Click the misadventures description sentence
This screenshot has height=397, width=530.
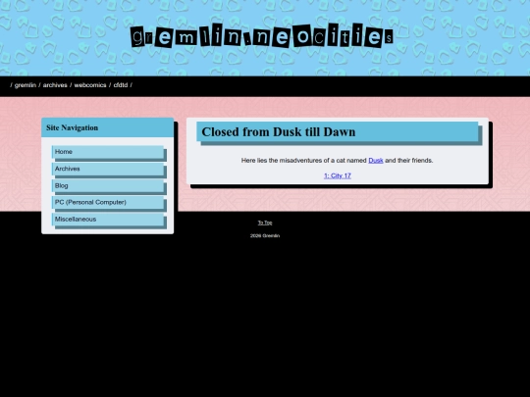[337, 161]
